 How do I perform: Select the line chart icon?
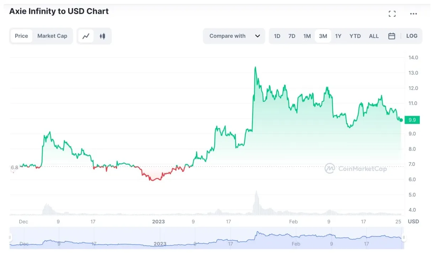click(x=86, y=36)
